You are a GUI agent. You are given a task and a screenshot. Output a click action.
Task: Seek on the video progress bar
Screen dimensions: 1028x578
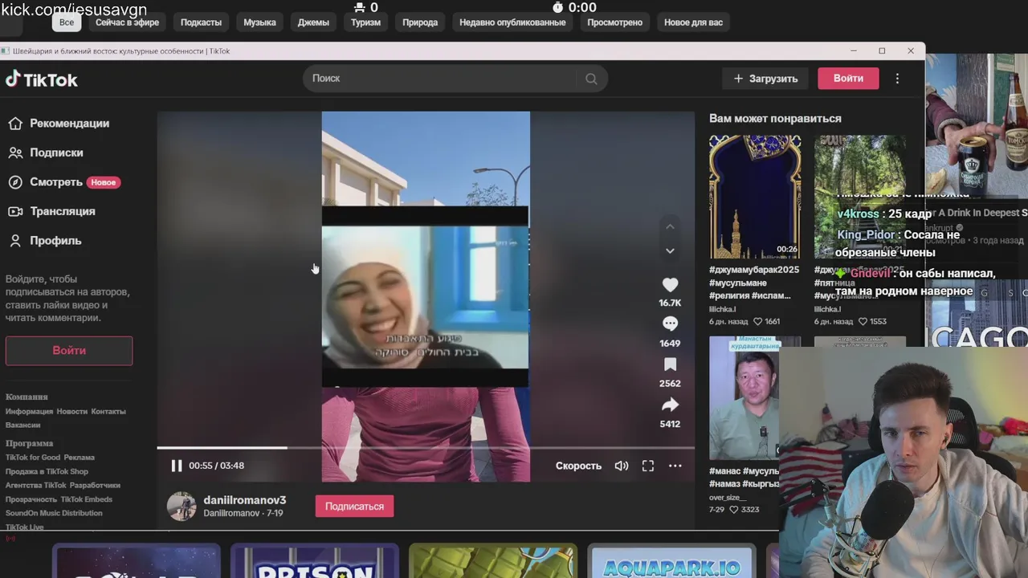click(x=426, y=448)
